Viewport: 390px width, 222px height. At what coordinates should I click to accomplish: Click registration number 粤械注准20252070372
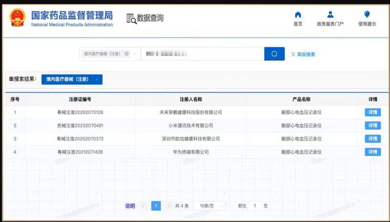point(80,138)
